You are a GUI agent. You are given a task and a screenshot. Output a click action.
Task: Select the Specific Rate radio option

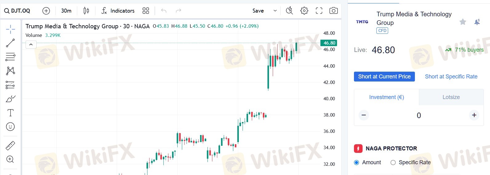coord(393,163)
